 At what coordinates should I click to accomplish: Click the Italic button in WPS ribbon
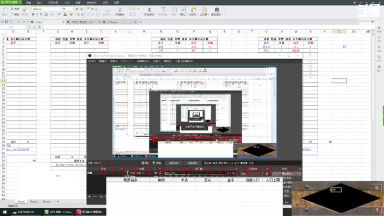37,14
